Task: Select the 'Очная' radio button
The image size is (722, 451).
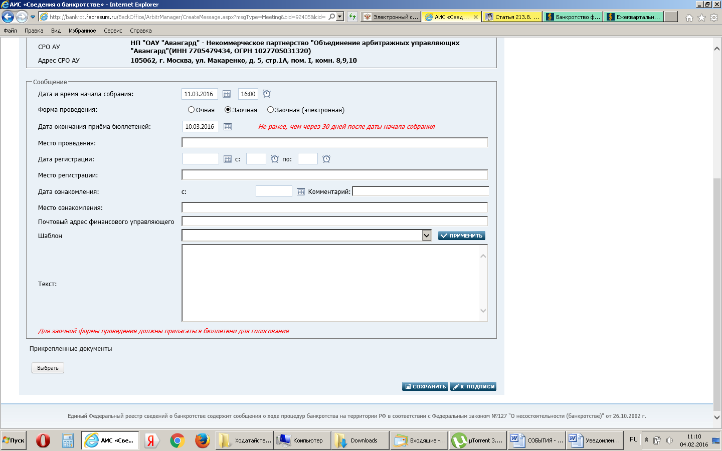Action: click(192, 110)
